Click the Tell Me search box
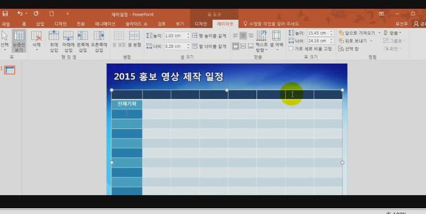The image size is (426, 214). [x=271, y=24]
